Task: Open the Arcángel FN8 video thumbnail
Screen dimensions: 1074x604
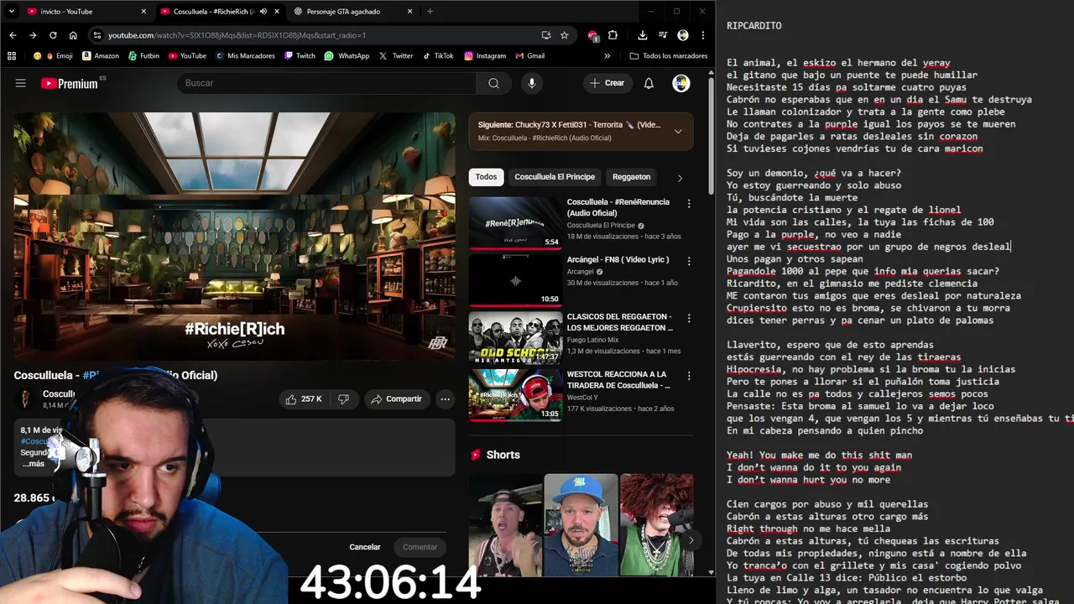Action: click(515, 280)
